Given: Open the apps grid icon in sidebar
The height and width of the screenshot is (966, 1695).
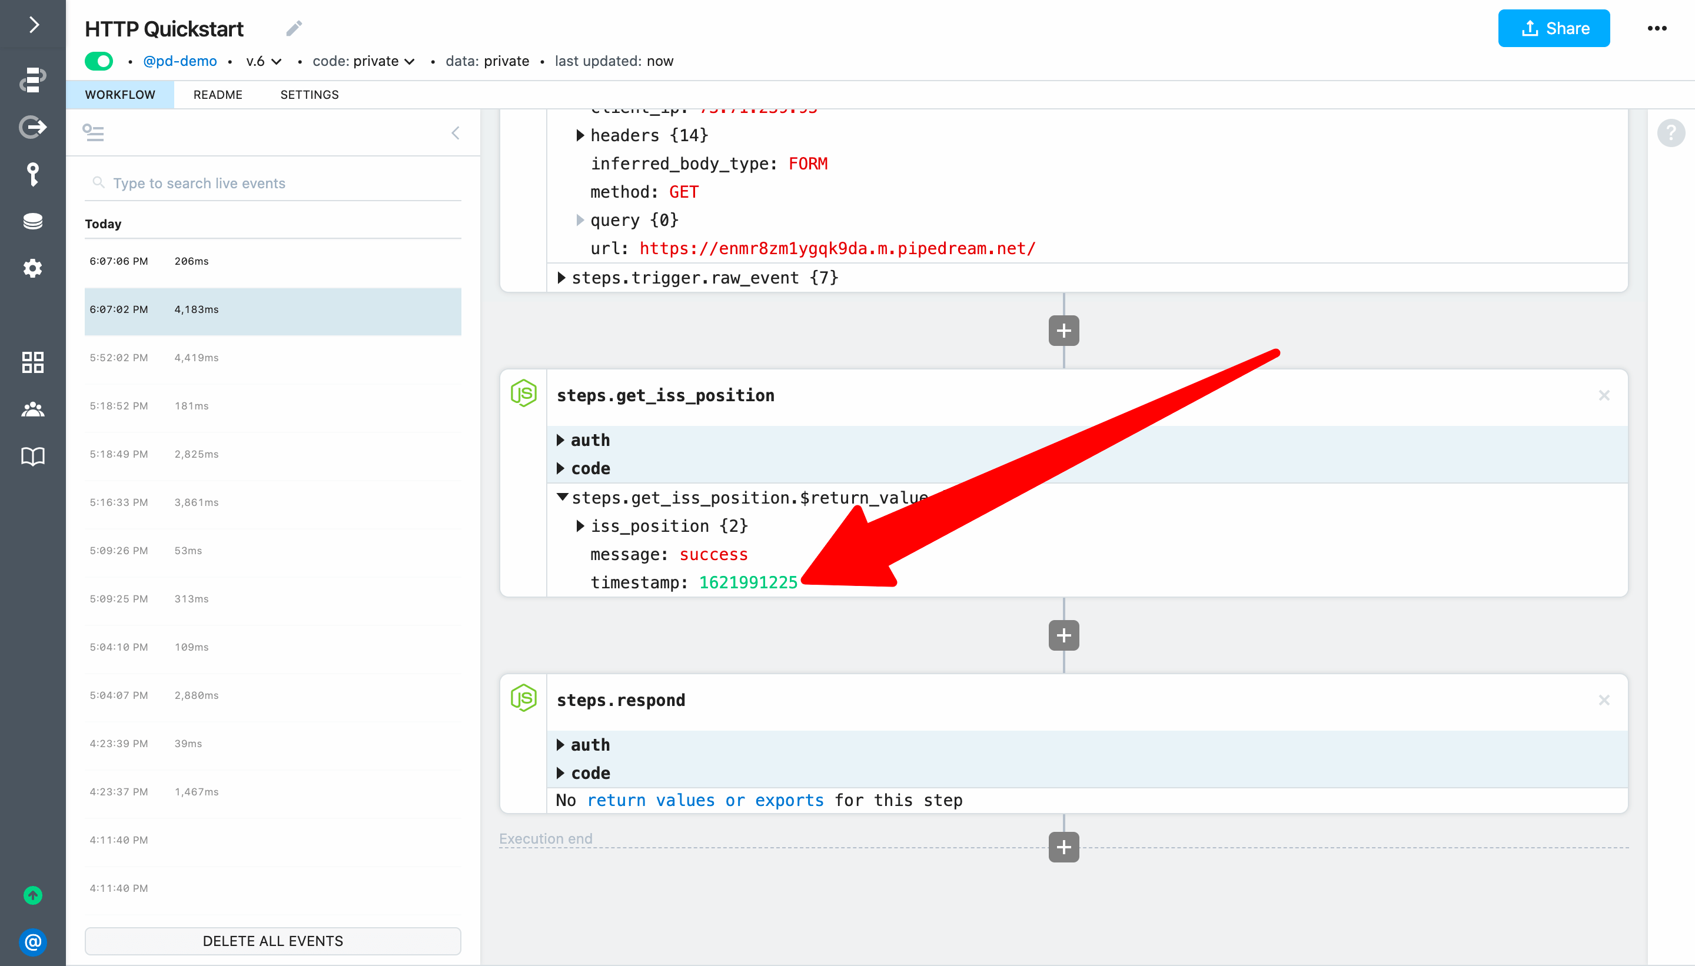Looking at the screenshot, I should click(32, 362).
